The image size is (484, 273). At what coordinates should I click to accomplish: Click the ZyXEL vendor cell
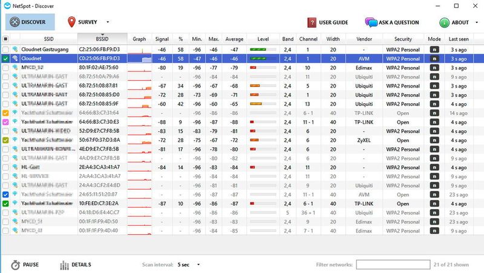[x=364, y=140]
